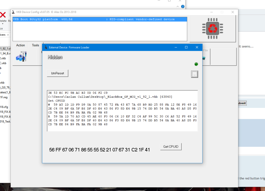The width and height of the screenshot is (265, 191).
Task: Click the chip firmware recycle icon button
Action: click(x=212, y=28)
